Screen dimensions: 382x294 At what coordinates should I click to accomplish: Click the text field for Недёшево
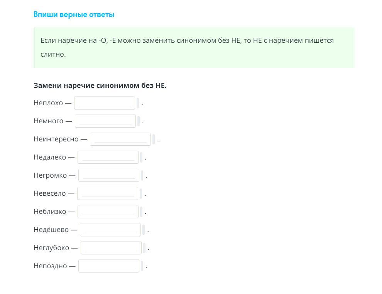(110, 230)
